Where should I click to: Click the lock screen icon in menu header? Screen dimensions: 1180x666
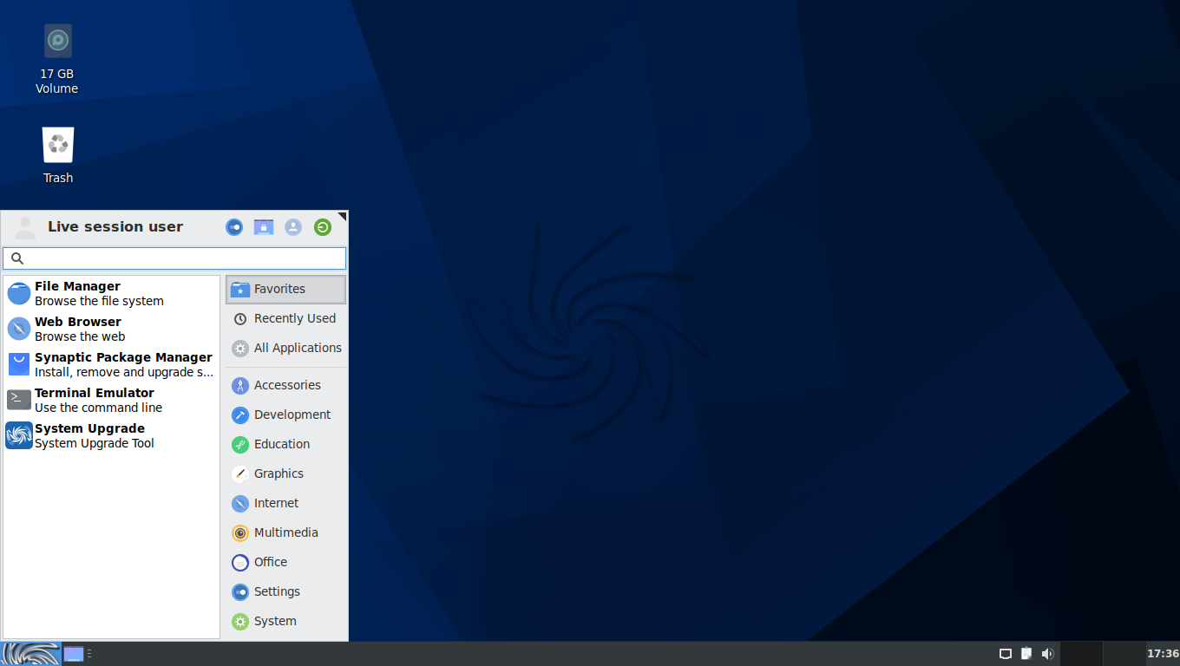click(x=264, y=227)
